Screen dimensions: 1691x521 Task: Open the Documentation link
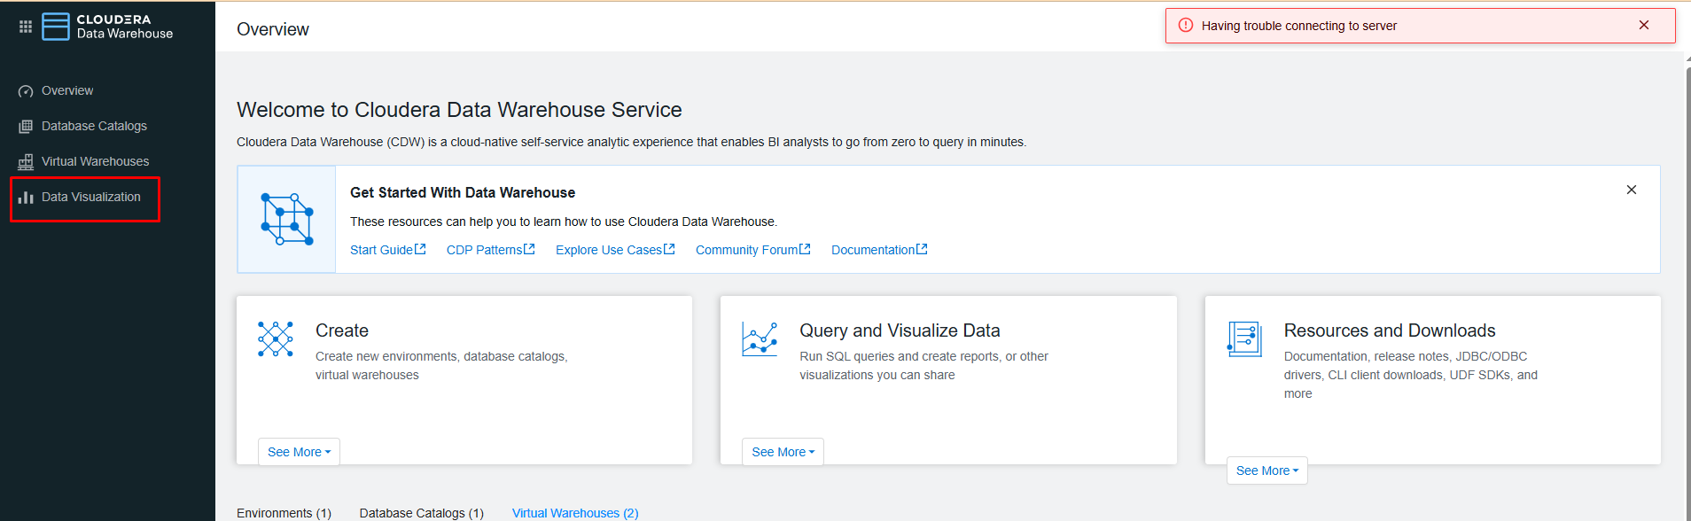pos(873,250)
